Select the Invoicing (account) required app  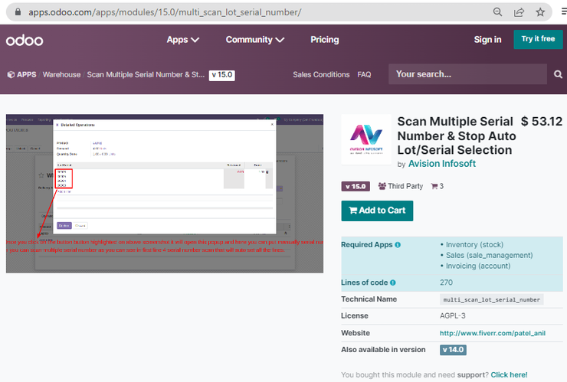tap(478, 266)
